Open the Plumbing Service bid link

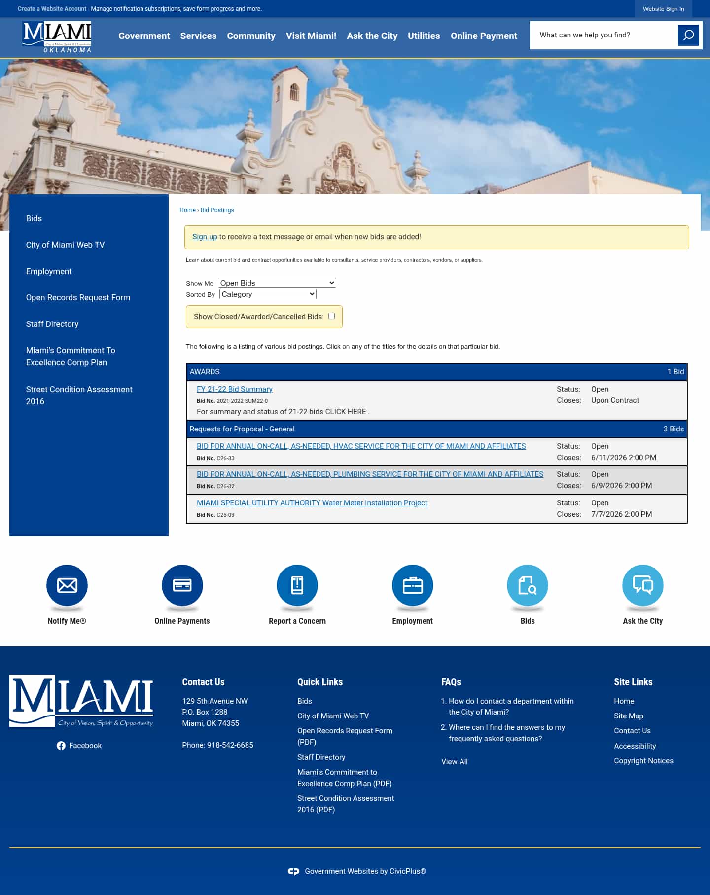(x=370, y=474)
